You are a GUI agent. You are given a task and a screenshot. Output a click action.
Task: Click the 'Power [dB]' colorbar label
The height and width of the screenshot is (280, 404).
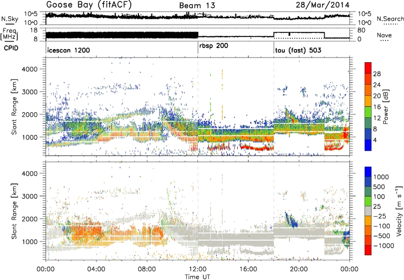[x=385, y=107]
